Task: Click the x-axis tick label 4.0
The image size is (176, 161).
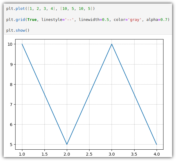Action: pyautogui.click(x=157, y=154)
